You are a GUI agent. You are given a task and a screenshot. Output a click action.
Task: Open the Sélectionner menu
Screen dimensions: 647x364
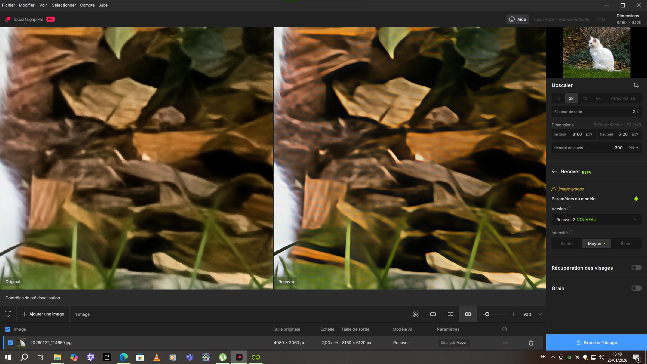(64, 5)
